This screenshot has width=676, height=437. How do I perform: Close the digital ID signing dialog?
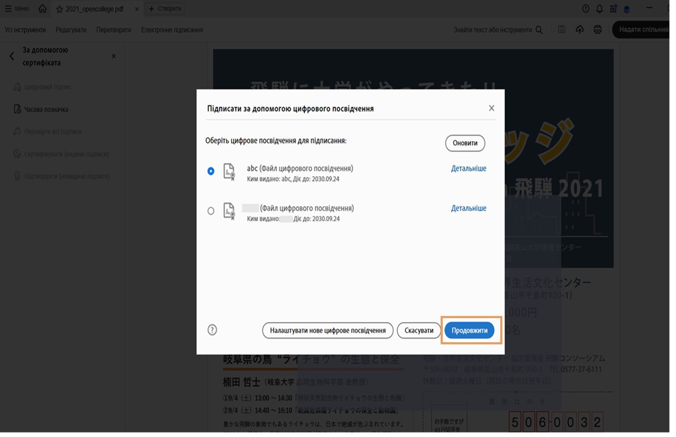(491, 108)
